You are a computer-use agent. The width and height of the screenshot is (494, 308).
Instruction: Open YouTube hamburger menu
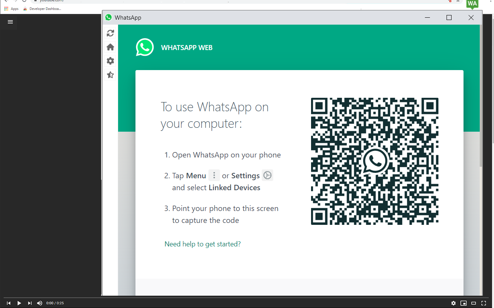tap(10, 22)
